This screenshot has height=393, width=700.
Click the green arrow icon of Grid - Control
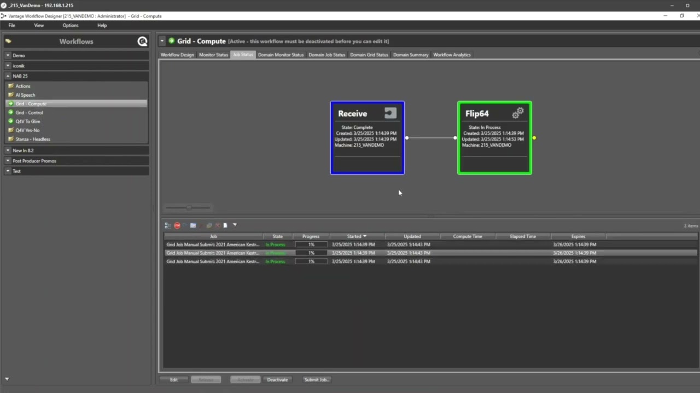coord(10,112)
